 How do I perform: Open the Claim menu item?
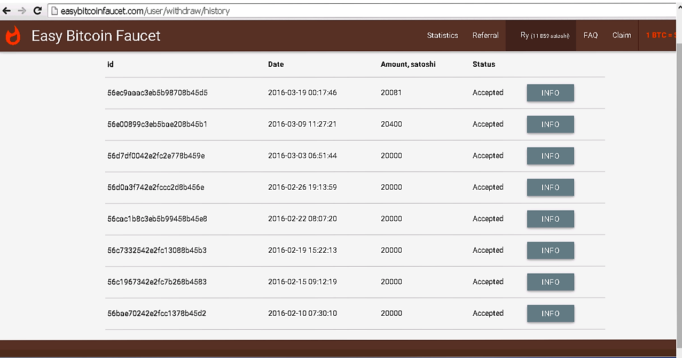pos(622,35)
